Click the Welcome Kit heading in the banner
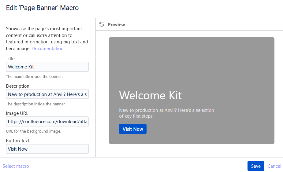 point(150,95)
